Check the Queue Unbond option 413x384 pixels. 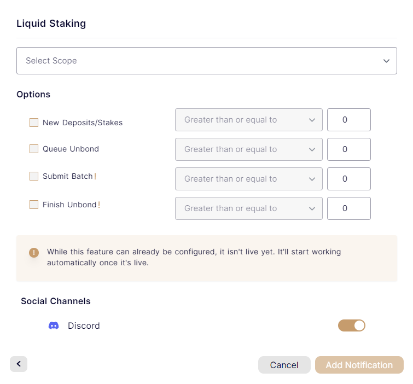[34, 149]
